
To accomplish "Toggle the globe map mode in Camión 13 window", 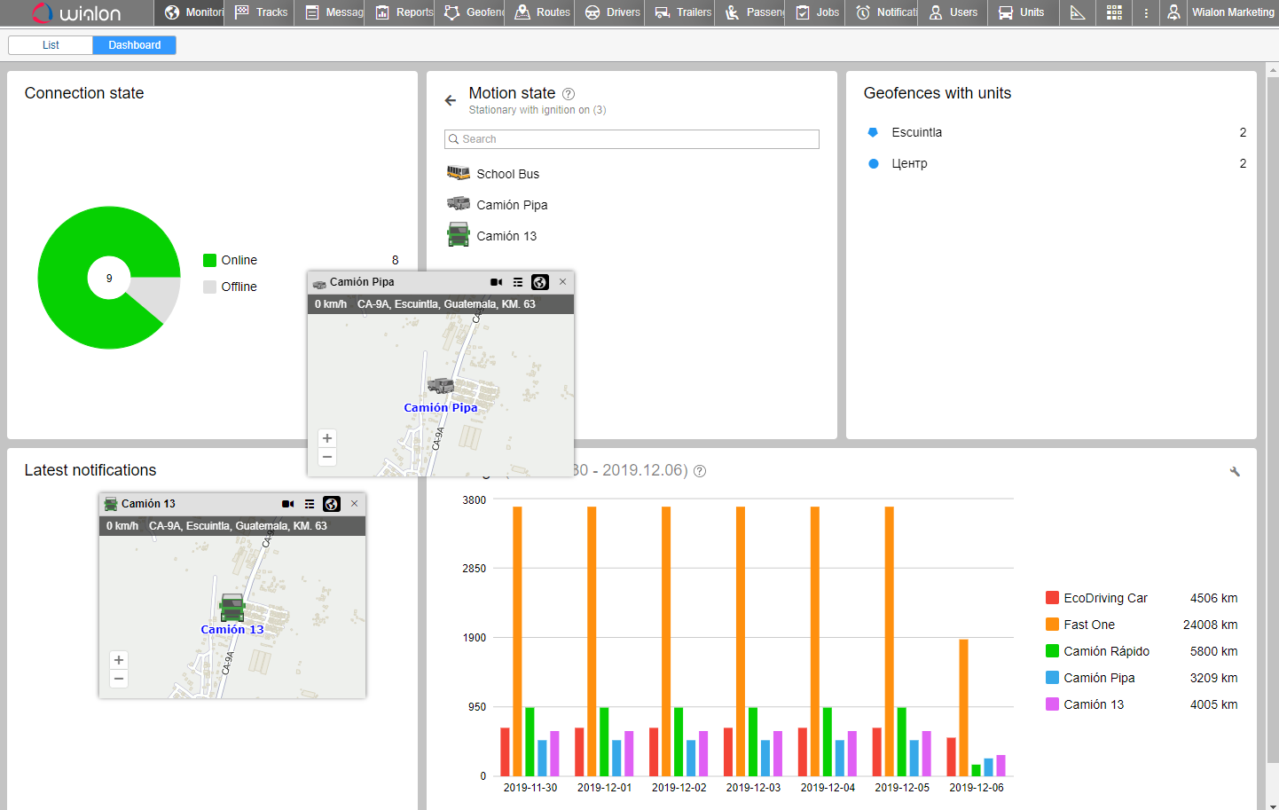I will tap(332, 504).
